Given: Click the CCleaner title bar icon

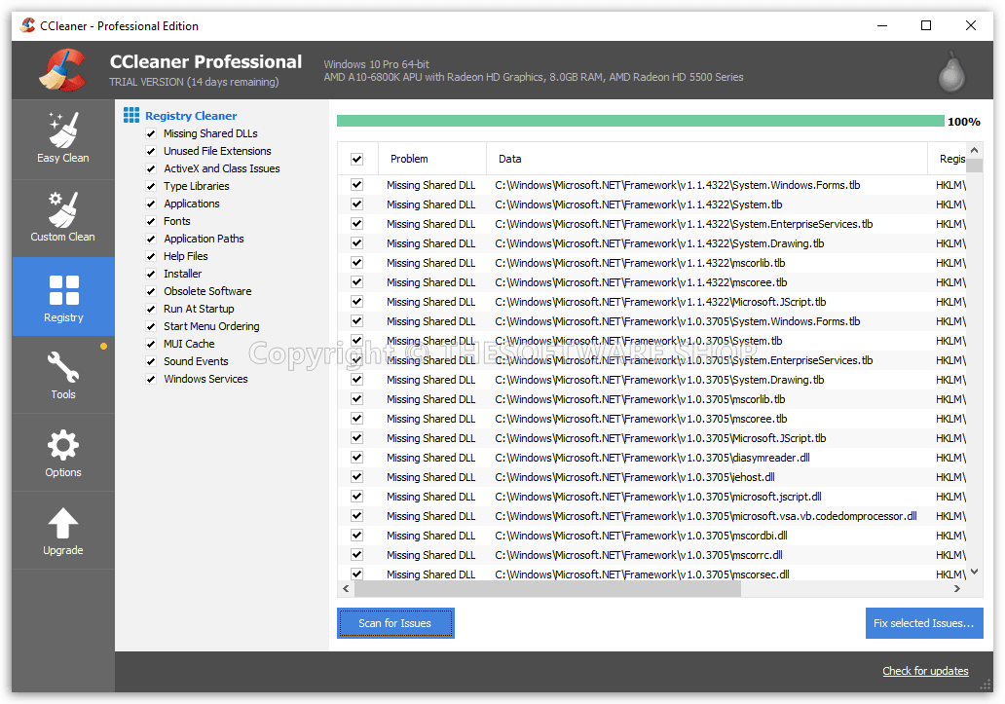Looking at the screenshot, I should (27, 25).
